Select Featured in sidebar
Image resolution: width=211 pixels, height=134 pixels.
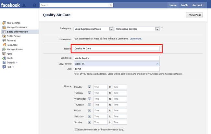coord(11,40)
